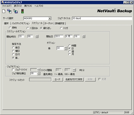This screenshot has height=115, width=134.
Task: Click the traffic light submit icon
Action: tap(23, 11)
